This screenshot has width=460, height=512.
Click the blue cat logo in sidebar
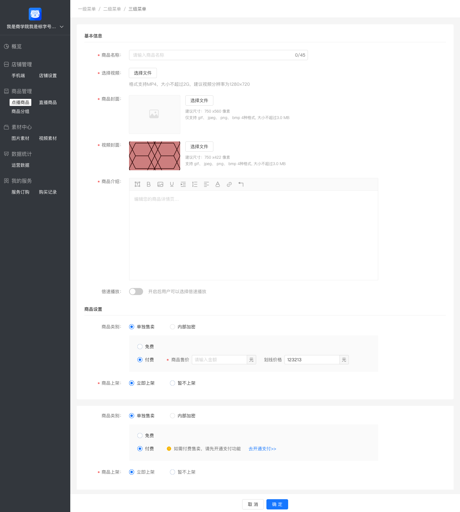[x=35, y=14]
